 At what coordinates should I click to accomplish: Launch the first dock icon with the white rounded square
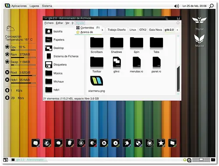click(36, 143)
